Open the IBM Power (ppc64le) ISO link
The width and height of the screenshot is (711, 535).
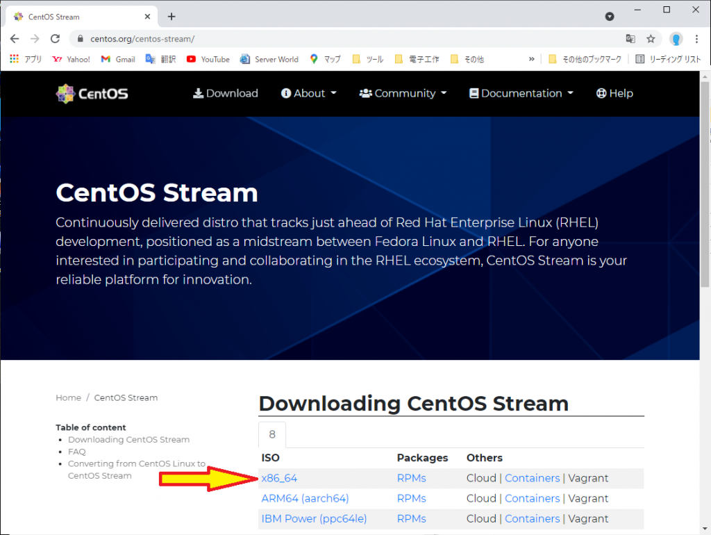click(315, 518)
